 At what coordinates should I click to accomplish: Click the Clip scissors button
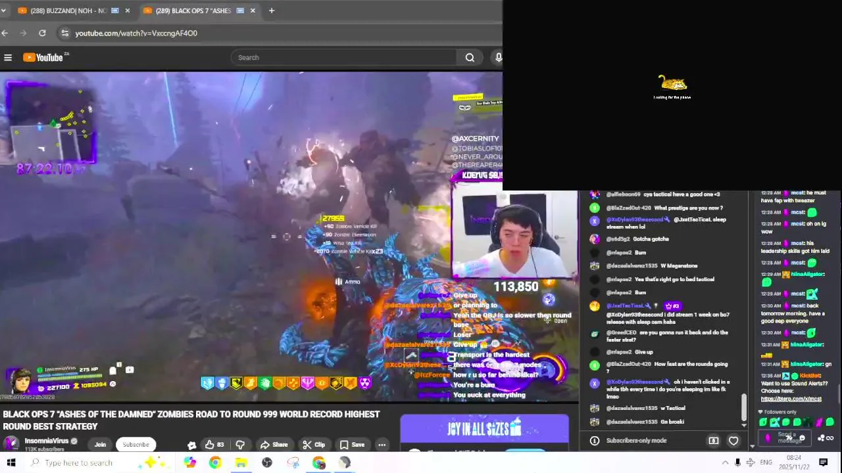314,445
